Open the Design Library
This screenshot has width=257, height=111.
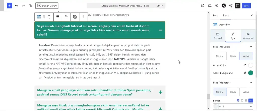point(47,6)
